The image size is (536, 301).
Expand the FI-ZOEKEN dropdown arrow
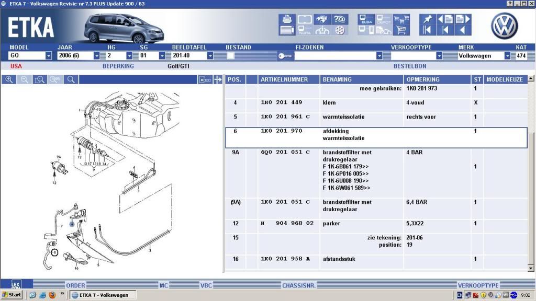(379, 55)
